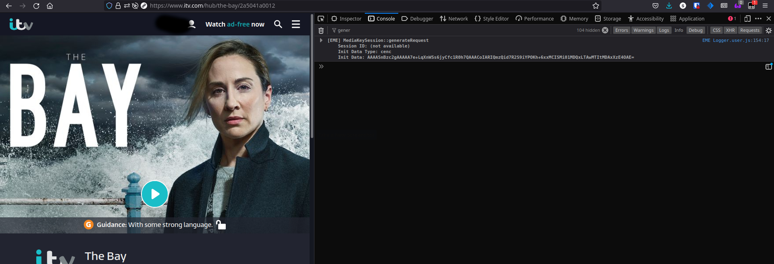The width and height of the screenshot is (774, 264).
Task: Activate the element picker tool
Action: pos(321,19)
